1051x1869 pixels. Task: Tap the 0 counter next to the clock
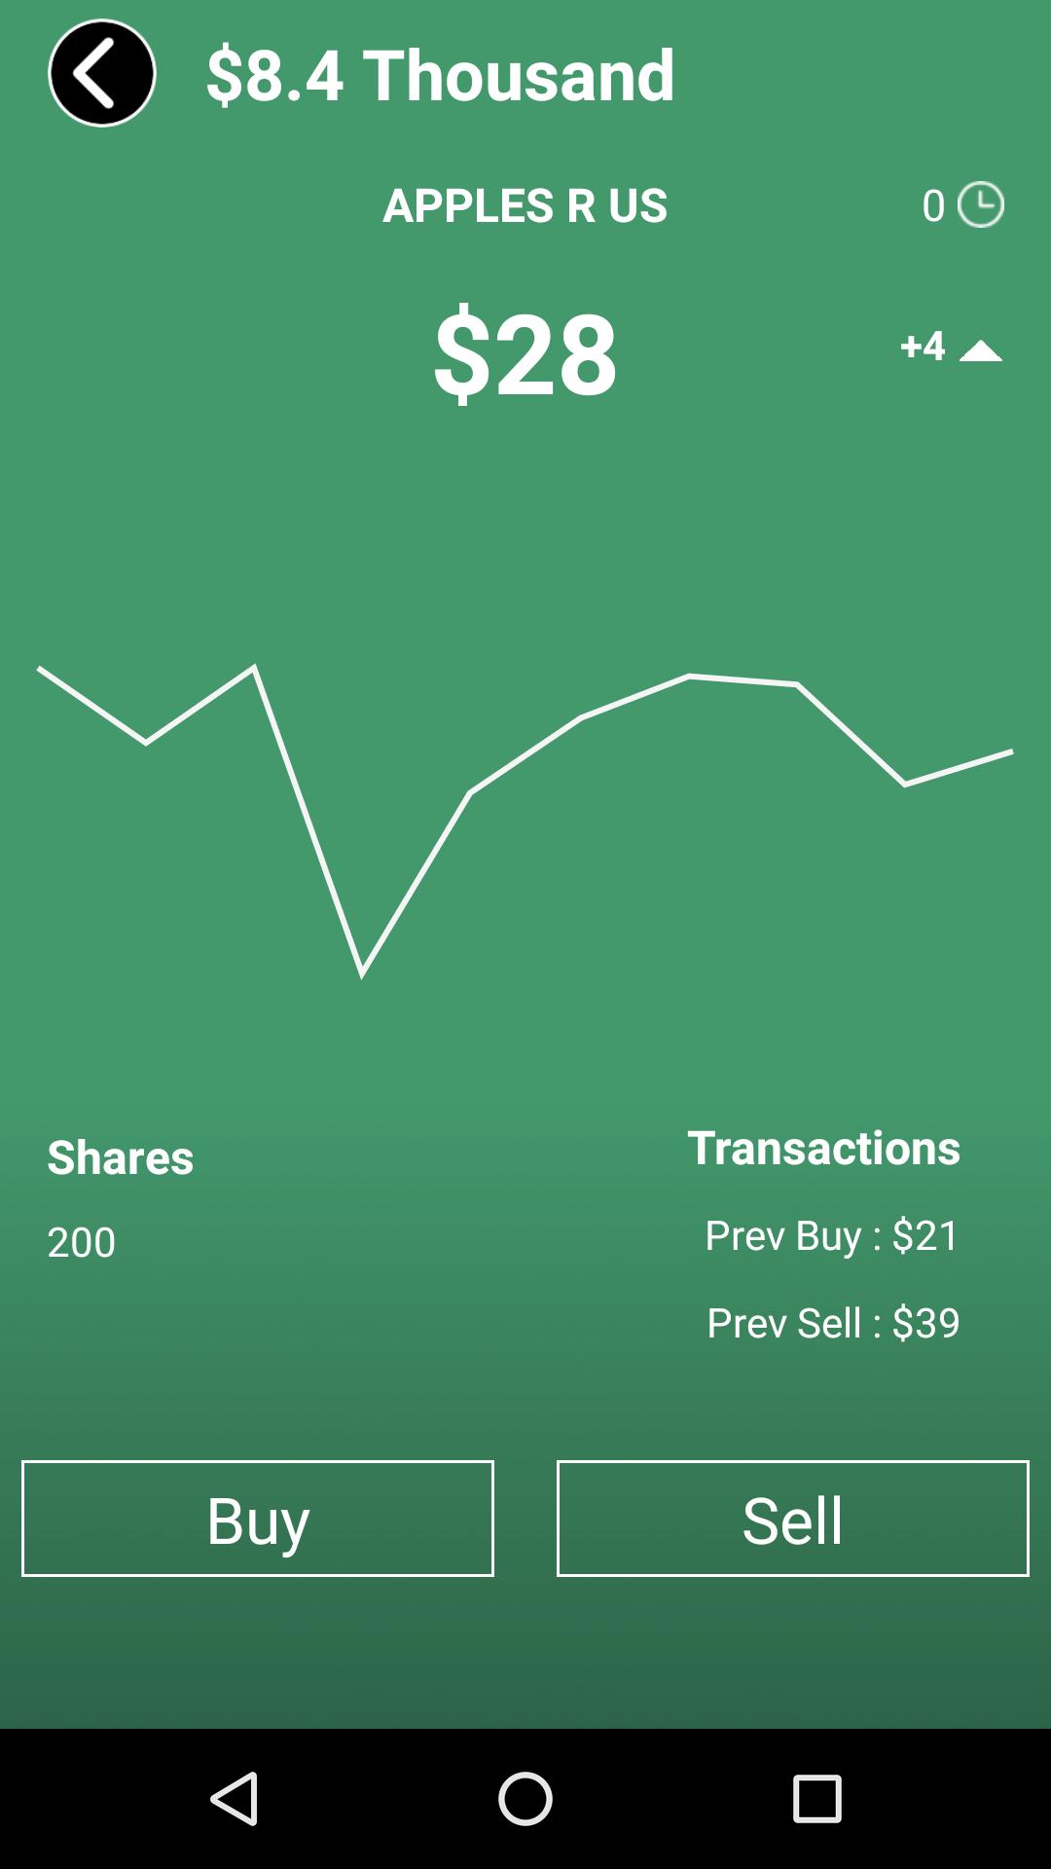pyautogui.click(x=933, y=205)
